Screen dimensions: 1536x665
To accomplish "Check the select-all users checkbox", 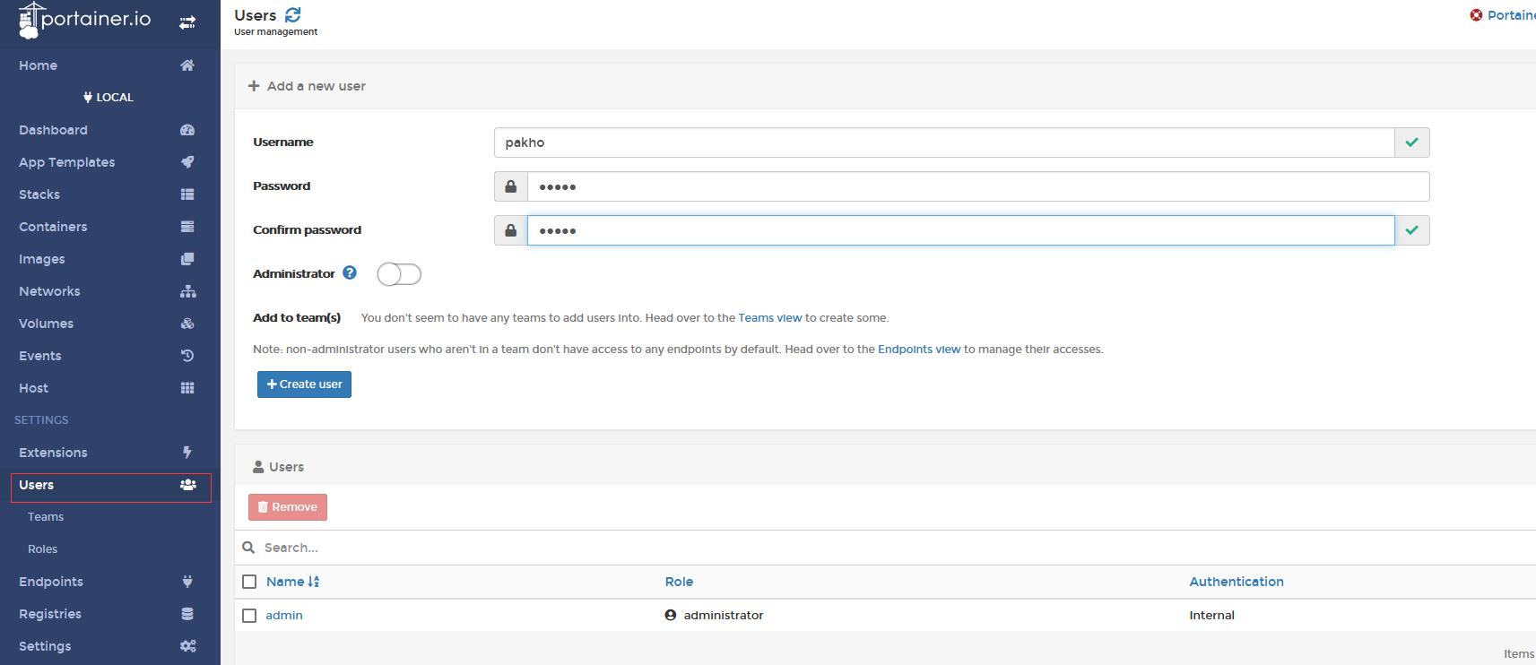I will [249, 582].
